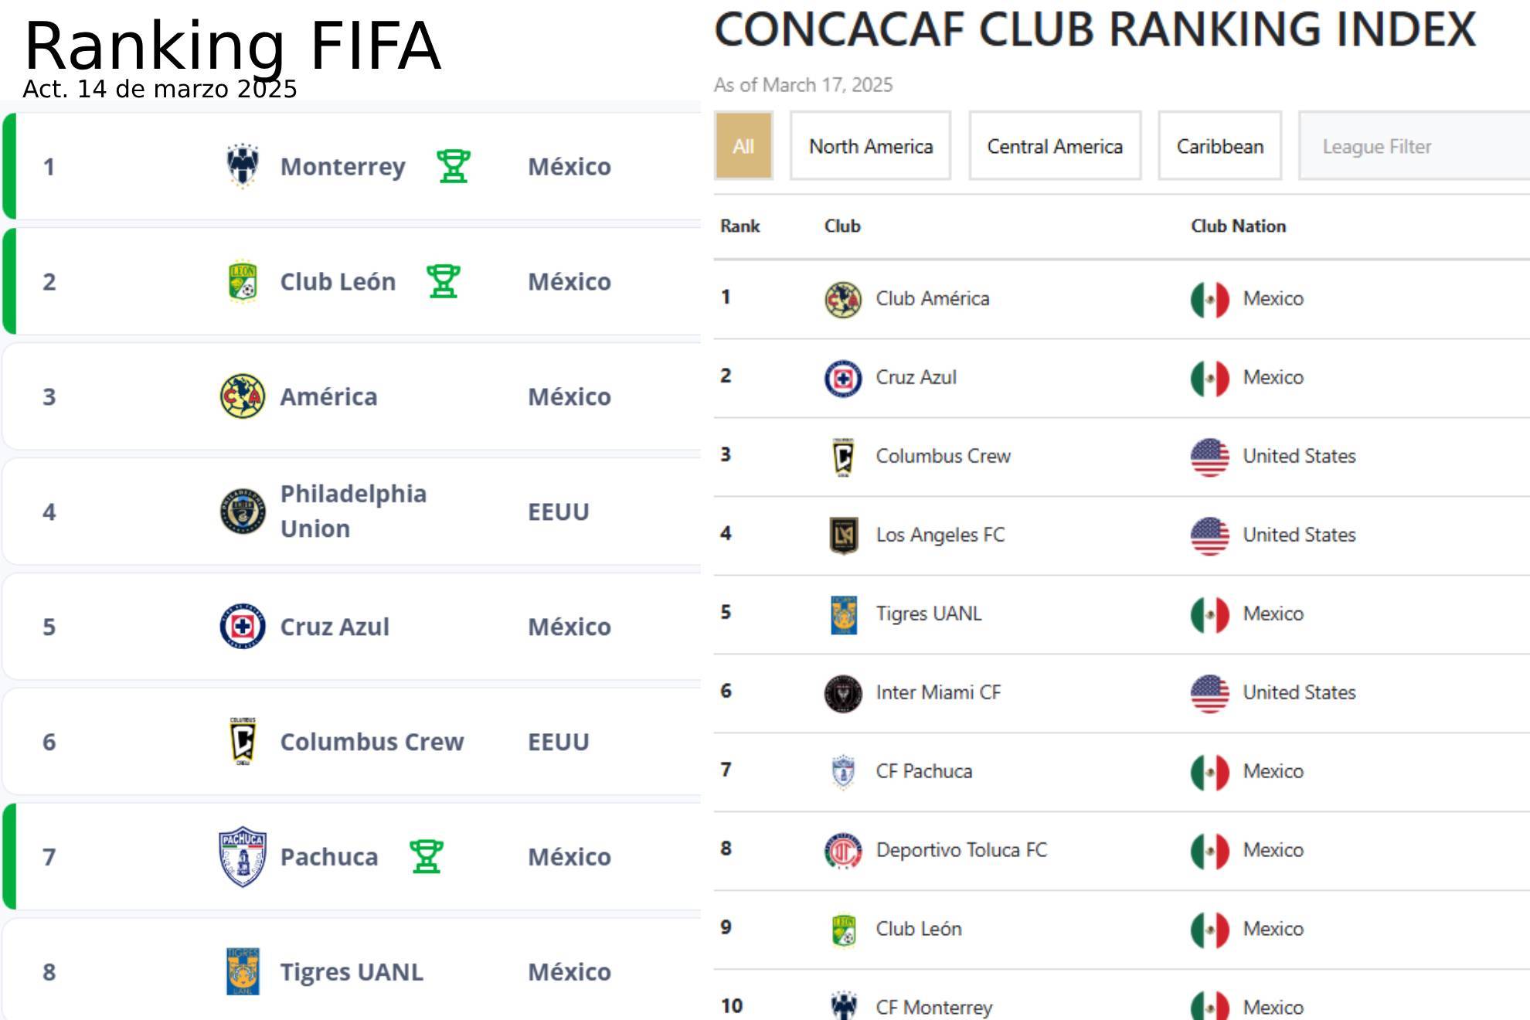Switch to the North America tab
This screenshot has height=1020, width=1530.
(871, 146)
